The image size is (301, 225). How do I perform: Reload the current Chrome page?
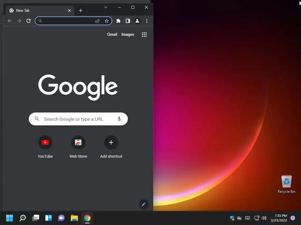click(29, 21)
